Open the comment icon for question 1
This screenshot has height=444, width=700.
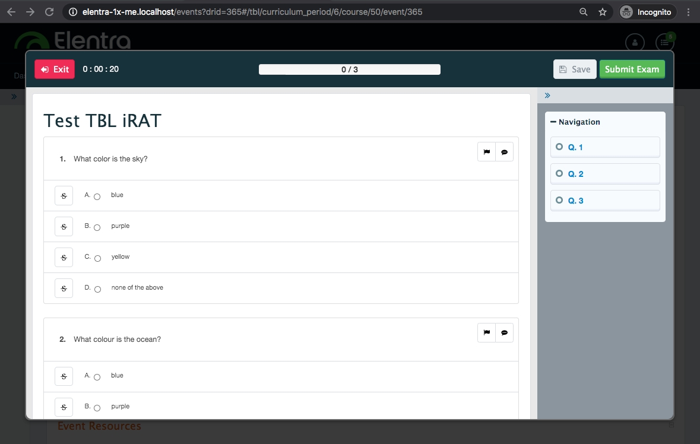click(504, 152)
